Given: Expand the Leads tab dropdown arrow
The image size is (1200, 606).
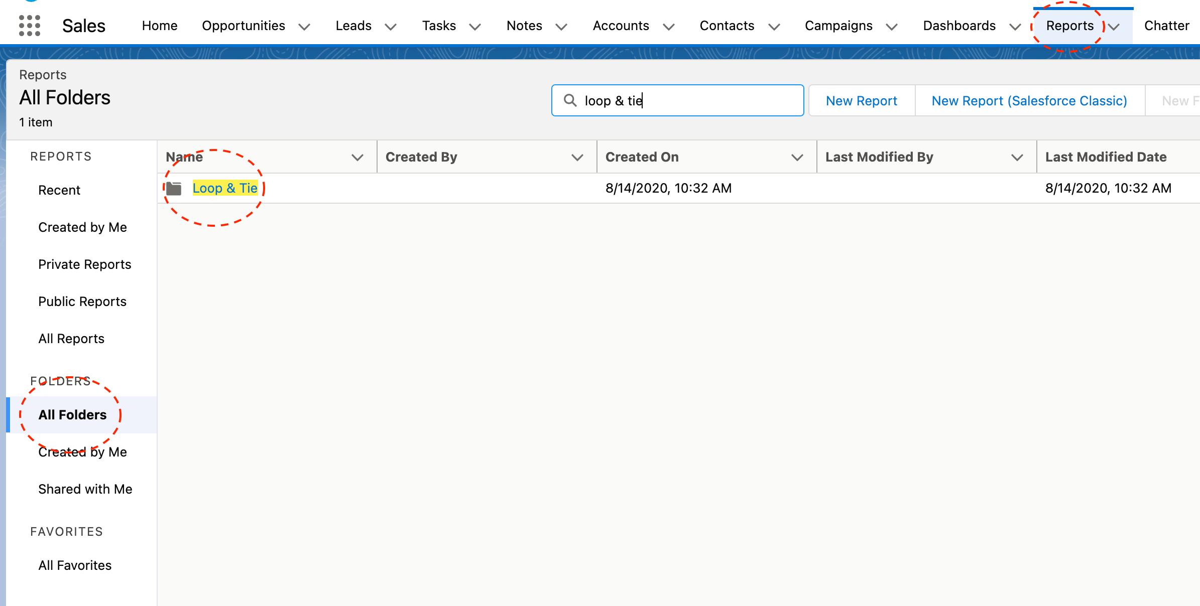Looking at the screenshot, I should 391,27.
